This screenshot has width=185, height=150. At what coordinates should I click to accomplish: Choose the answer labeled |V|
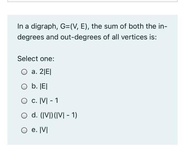pos(44,130)
